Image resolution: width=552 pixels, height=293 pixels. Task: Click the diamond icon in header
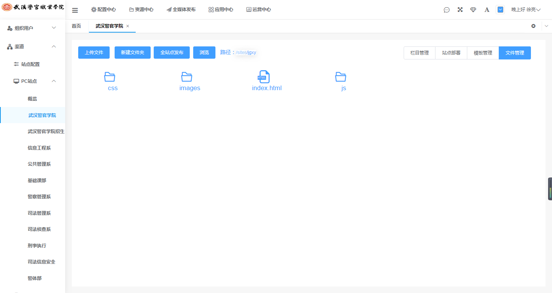[473, 10]
